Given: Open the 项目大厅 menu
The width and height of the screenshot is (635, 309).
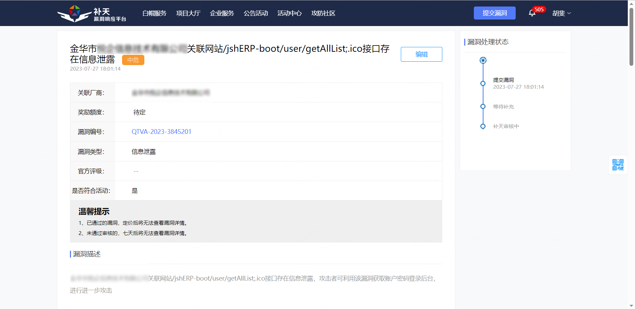Looking at the screenshot, I should tap(188, 13).
